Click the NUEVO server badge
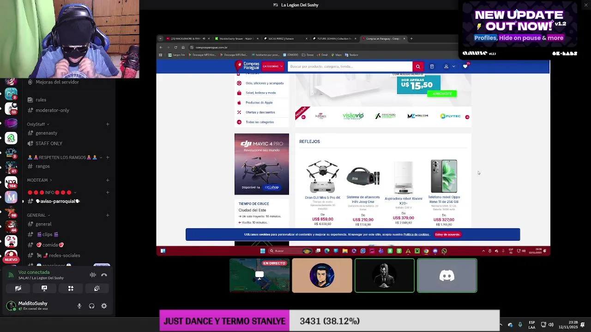Image resolution: width=591 pixels, height=332 pixels. (x=11, y=260)
